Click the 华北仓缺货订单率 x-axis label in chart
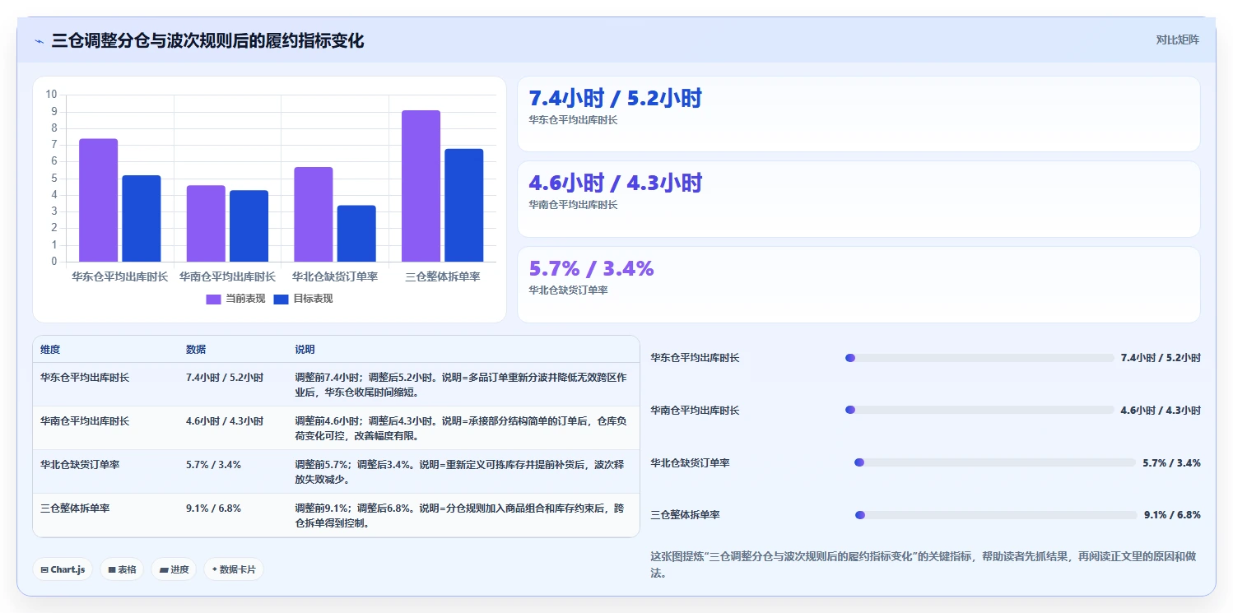The image size is (1233, 613). tap(335, 277)
